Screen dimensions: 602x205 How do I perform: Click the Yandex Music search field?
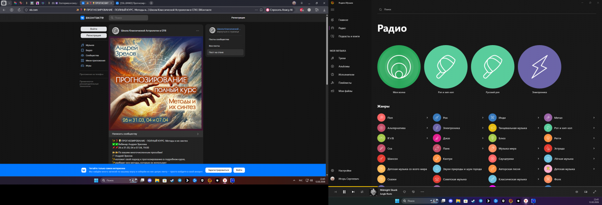coord(410,9)
